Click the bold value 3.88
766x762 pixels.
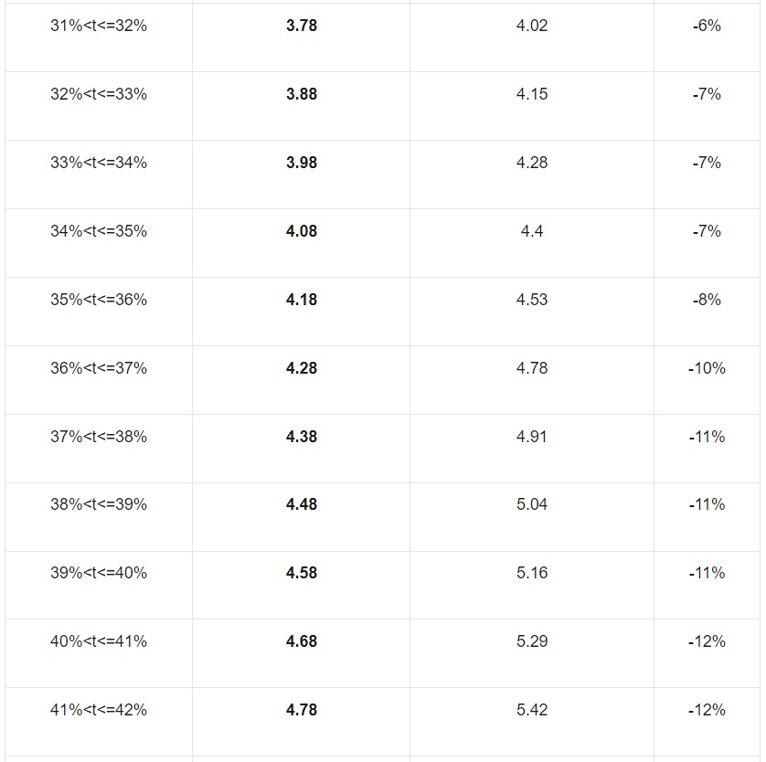[x=302, y=94]
